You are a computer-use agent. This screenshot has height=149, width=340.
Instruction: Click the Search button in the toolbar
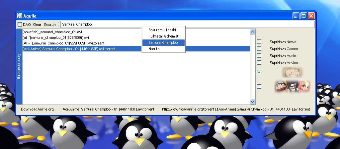point(50,25)
